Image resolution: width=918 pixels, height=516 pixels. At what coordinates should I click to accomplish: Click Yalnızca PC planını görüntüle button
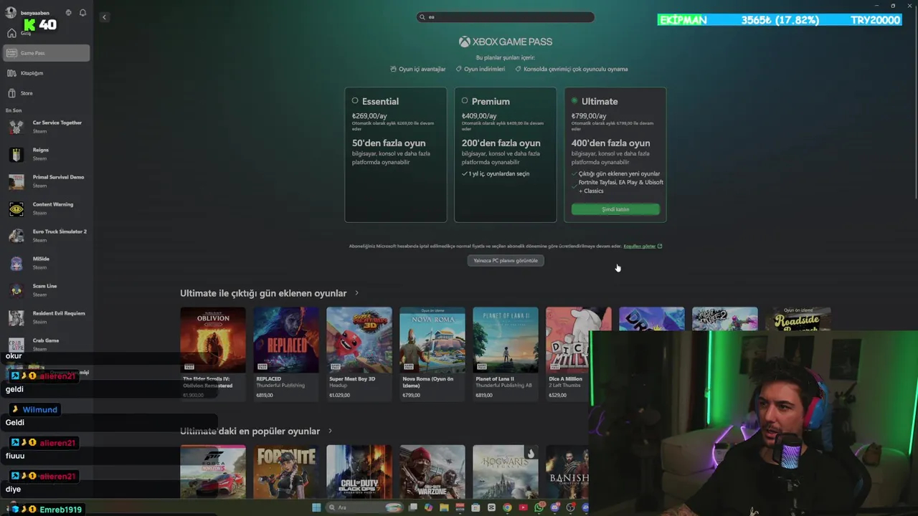point(506,260)
